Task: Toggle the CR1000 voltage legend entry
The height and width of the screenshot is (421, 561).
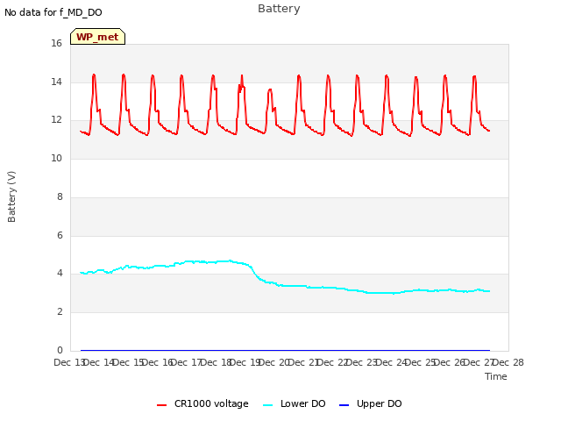Action: [x=202, y=403]
